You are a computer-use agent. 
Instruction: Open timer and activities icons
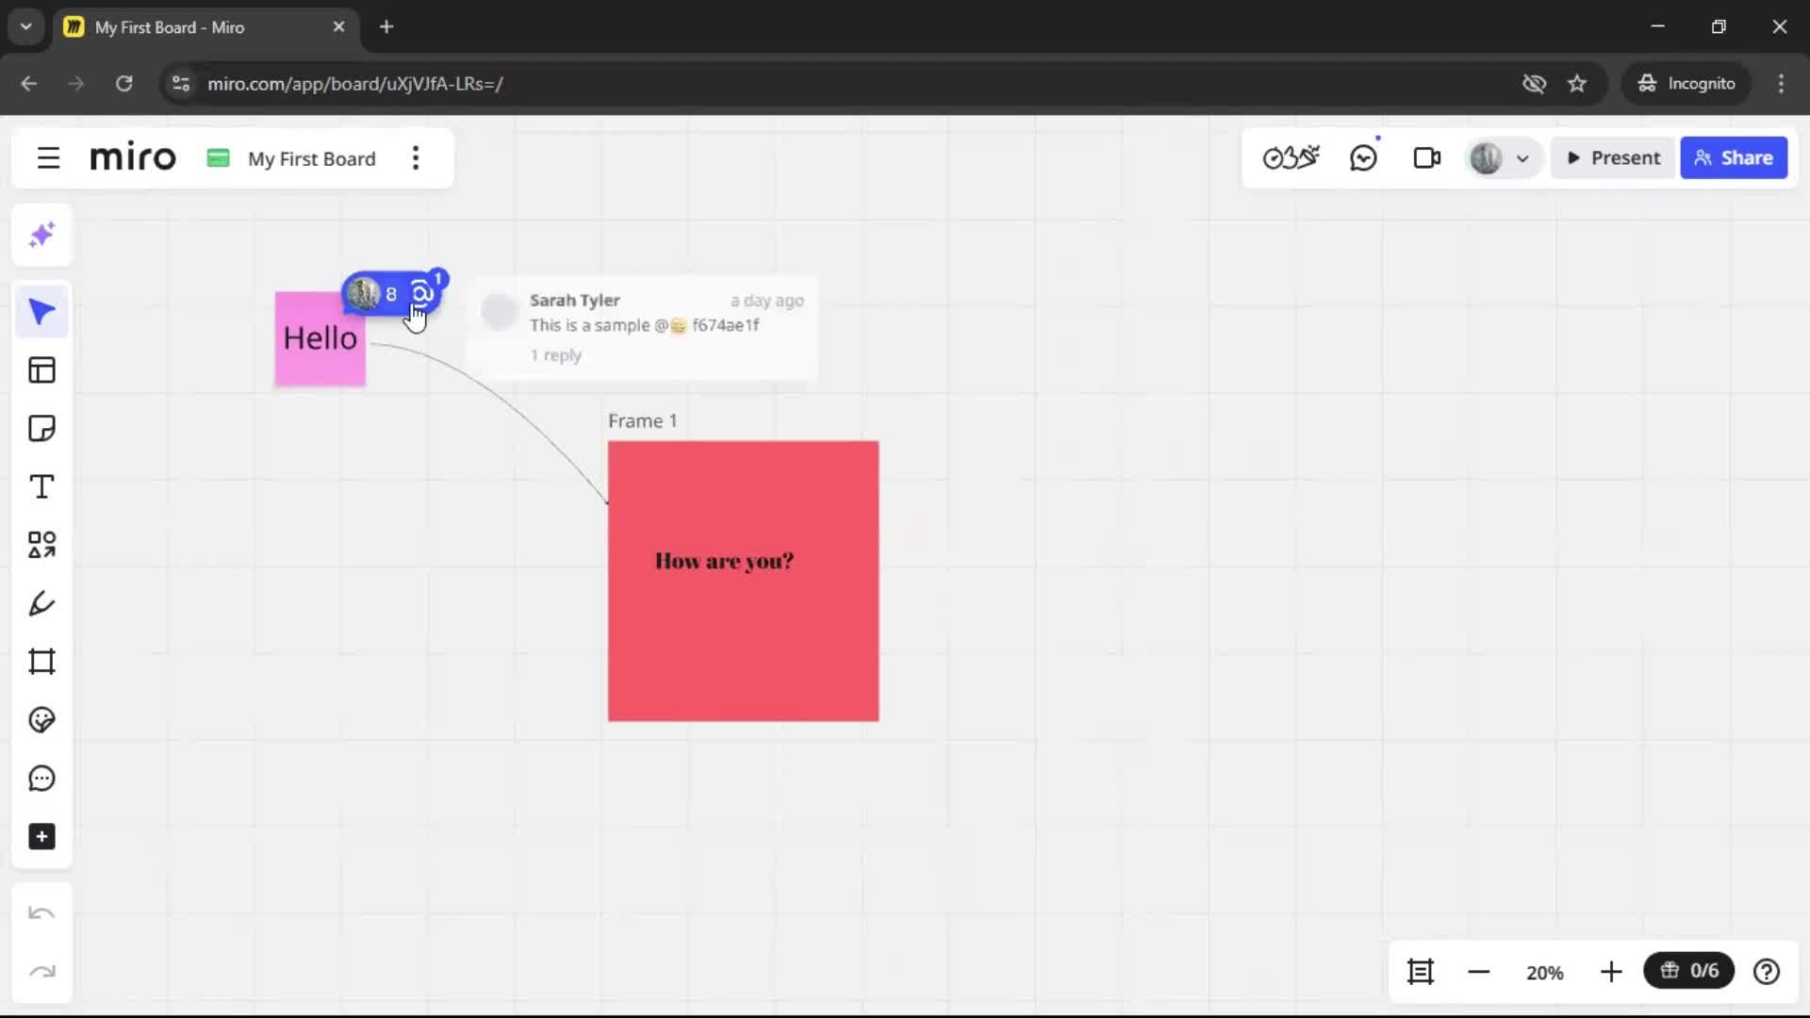[x=1291, y=158]
